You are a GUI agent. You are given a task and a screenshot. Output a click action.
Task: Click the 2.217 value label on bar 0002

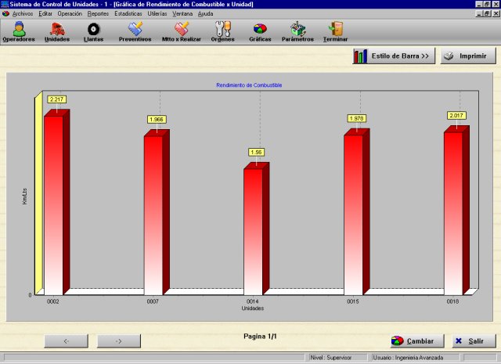coord(57,99)
